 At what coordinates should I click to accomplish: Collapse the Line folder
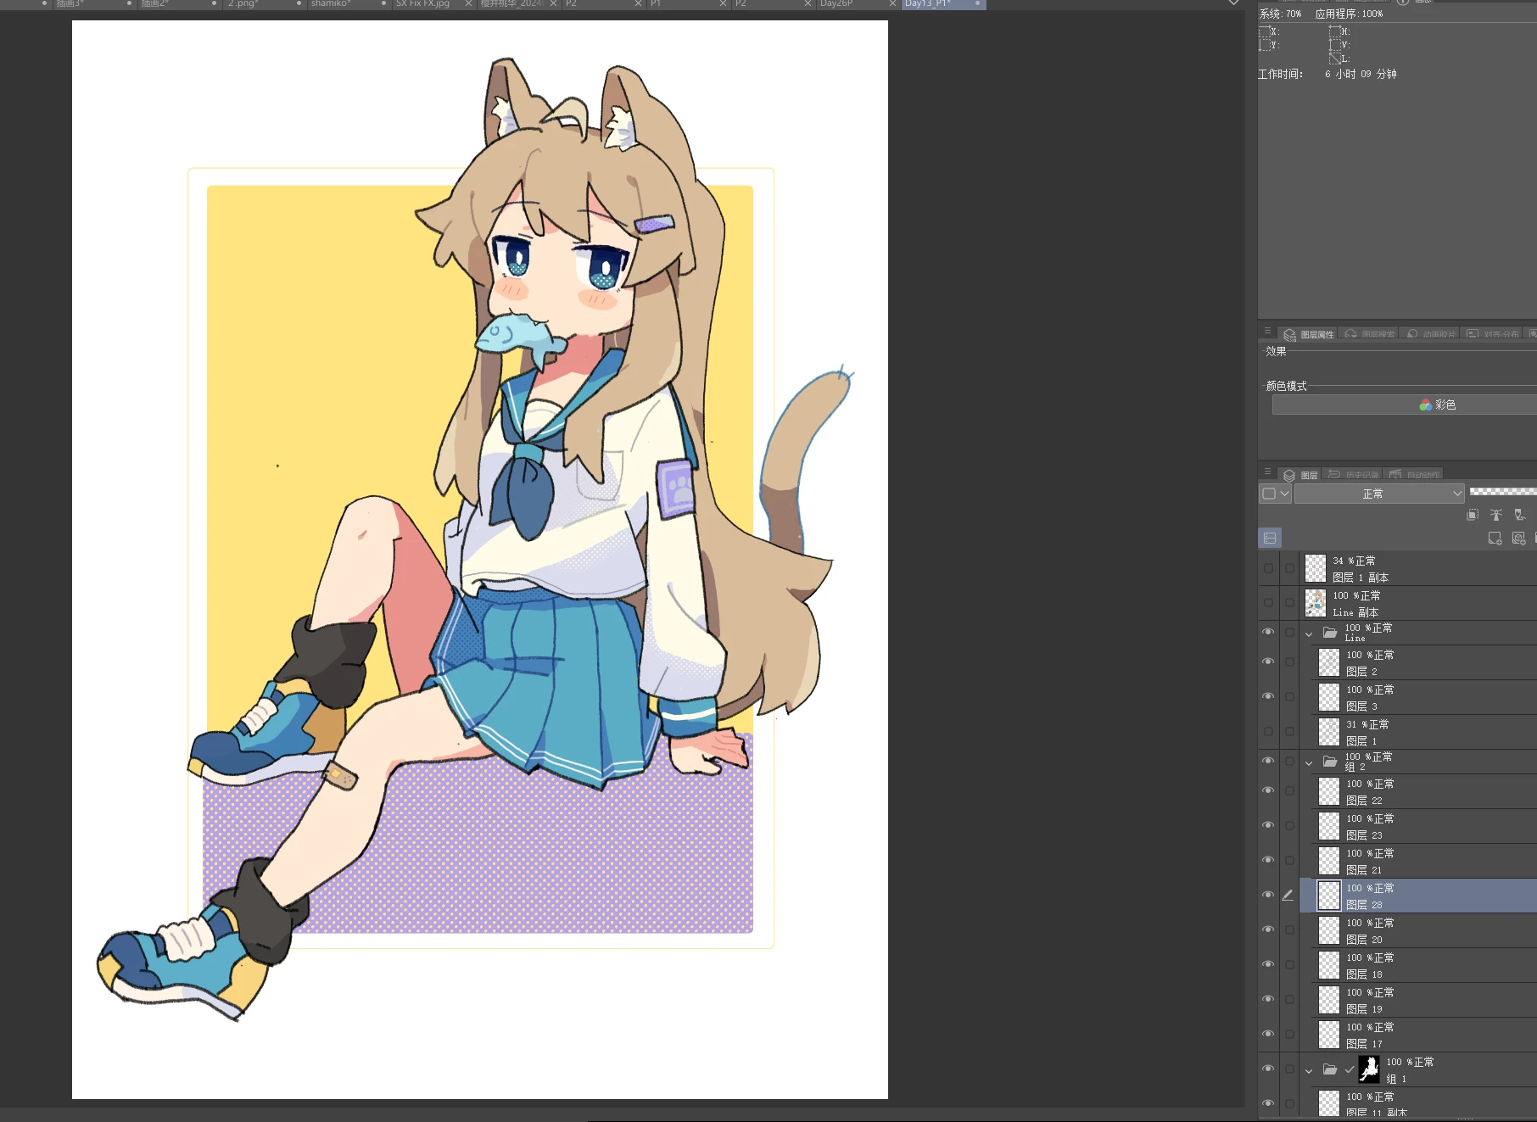[1309, 634]
